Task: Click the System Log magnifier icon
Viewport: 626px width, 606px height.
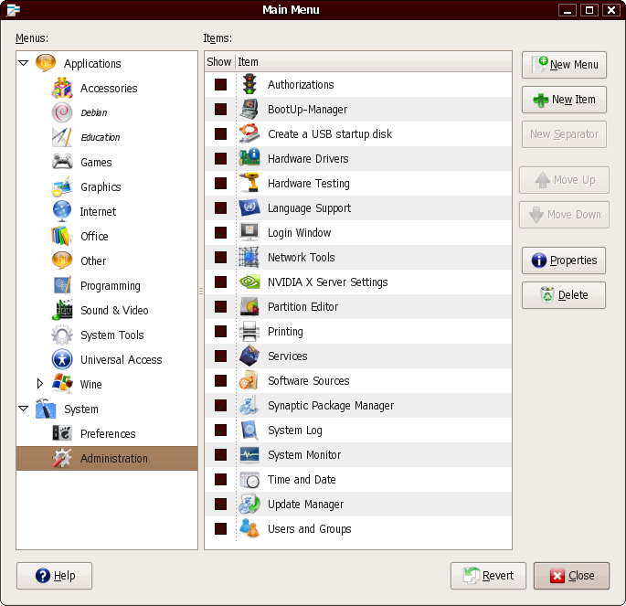Action: point(249,430)
